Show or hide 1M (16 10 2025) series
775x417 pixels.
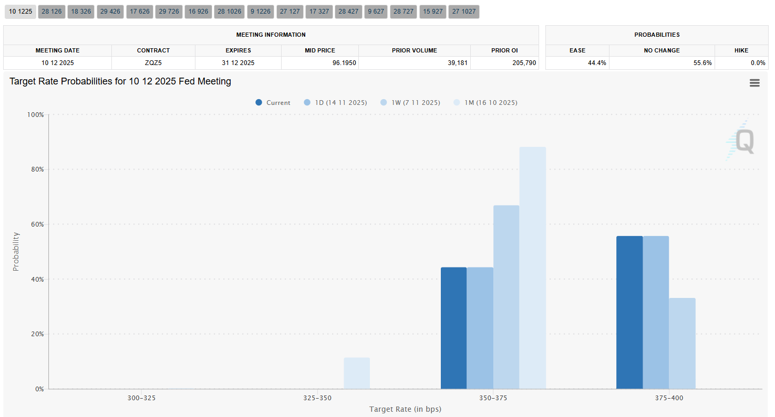485,103
